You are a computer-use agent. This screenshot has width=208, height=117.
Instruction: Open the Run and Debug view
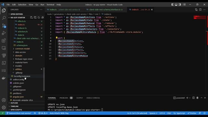pyautogui.click(x=4, y=33)
